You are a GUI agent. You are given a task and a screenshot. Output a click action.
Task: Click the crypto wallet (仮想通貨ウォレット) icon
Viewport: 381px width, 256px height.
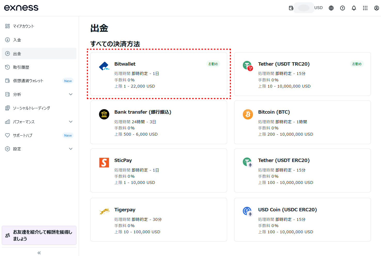tap(7, 81)
